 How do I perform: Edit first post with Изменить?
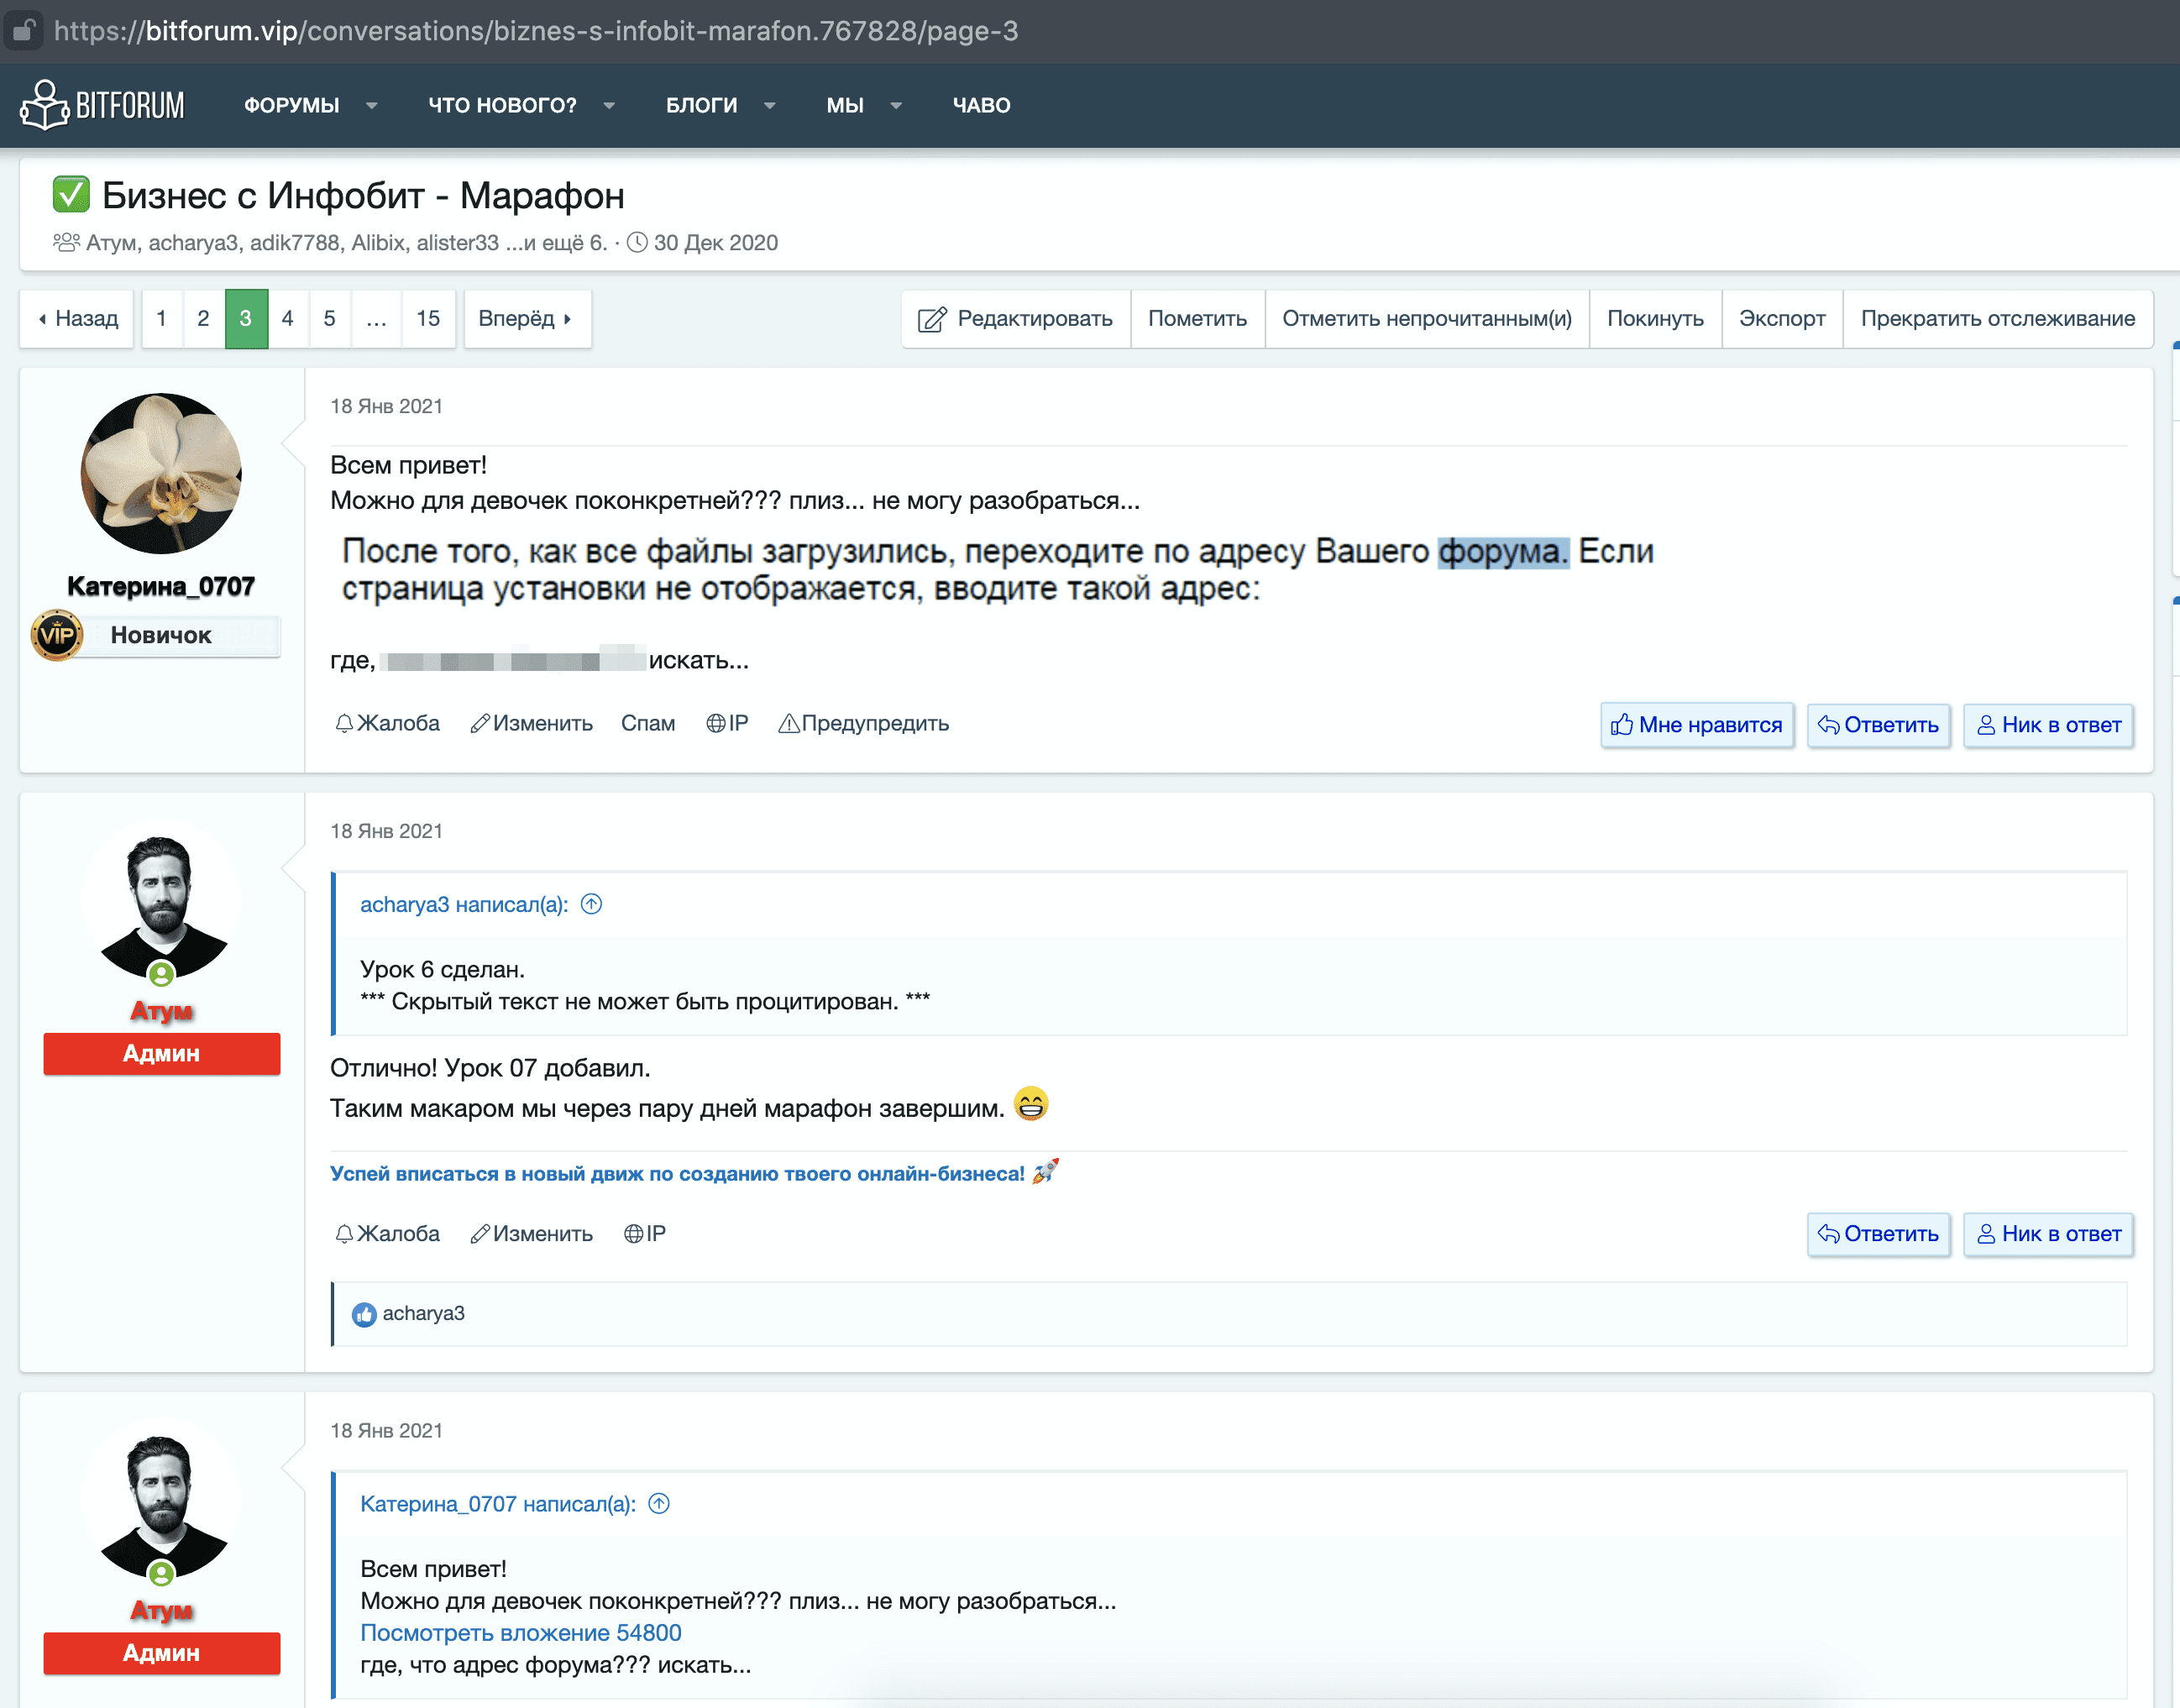tap(532, 723)
